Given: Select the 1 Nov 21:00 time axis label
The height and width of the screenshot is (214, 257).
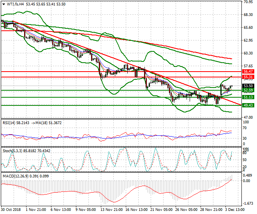Looking at the screenshot, I should point(36,210).
